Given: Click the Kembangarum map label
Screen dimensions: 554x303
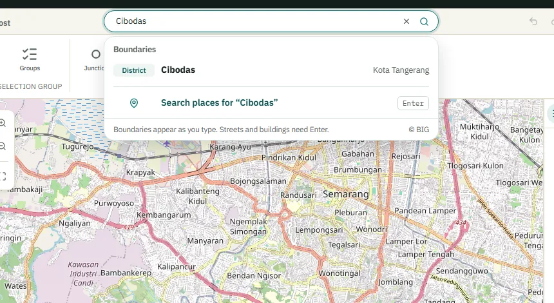Looking at the screenshot, I should click(x=164, y=215).
